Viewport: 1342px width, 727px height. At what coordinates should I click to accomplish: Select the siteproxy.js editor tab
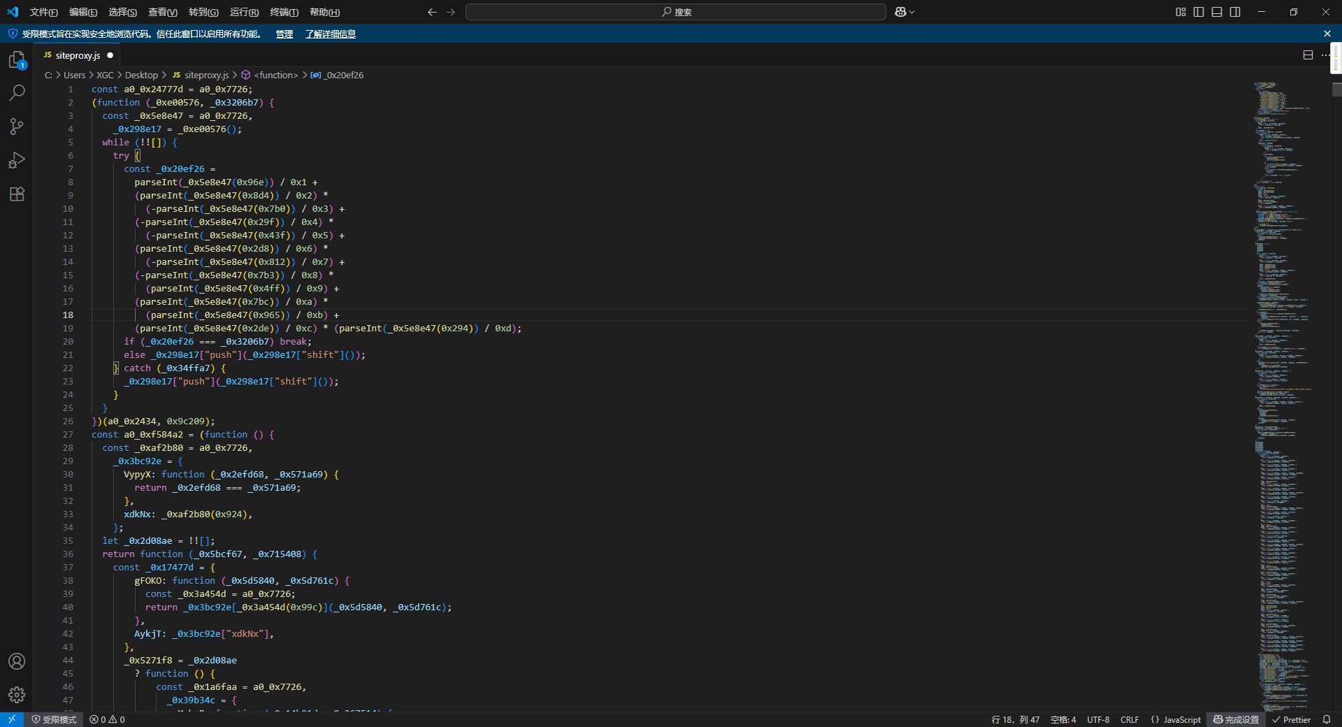pos(78,55)
